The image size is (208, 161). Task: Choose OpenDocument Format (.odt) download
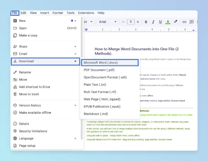tap(110, 77)
